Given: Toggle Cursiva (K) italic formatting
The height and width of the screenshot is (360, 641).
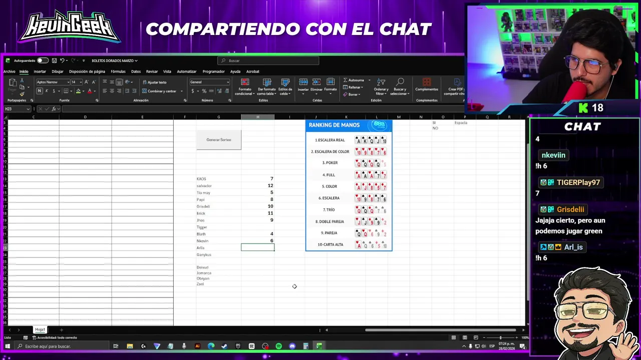Looking at the screenshot, I should pos(47,91).
